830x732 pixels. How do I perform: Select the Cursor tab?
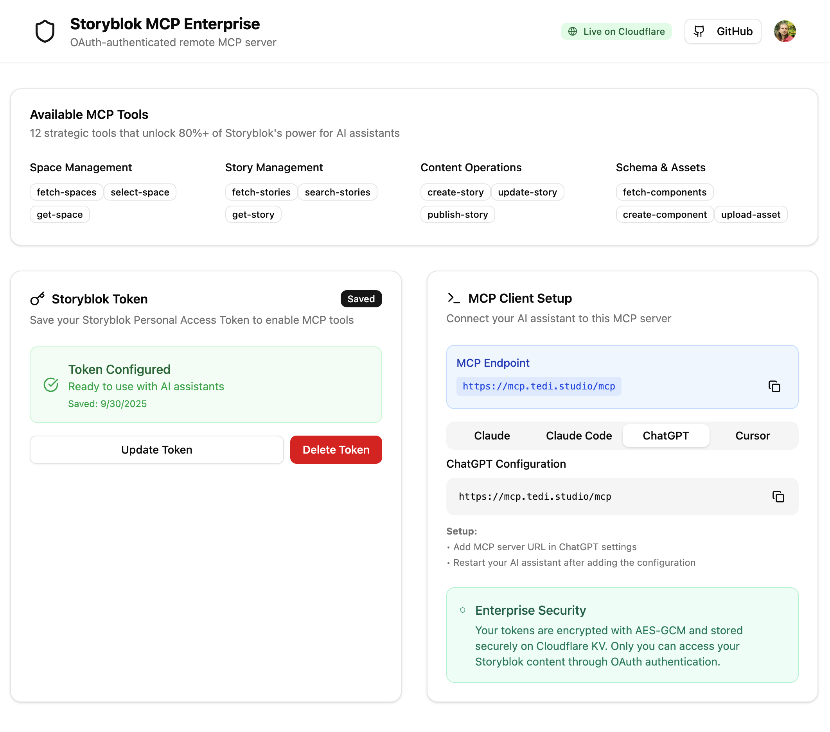(752, 436)
